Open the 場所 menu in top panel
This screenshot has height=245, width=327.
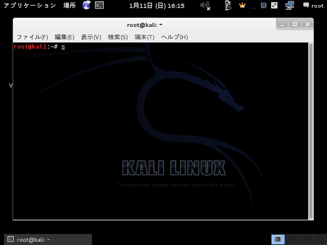(69, 5)
